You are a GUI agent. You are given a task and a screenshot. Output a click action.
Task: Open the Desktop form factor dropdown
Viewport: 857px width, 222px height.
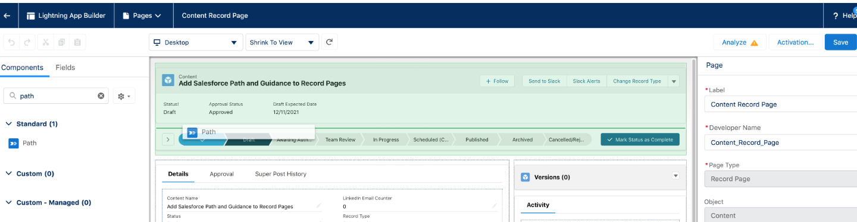[196, 42]
